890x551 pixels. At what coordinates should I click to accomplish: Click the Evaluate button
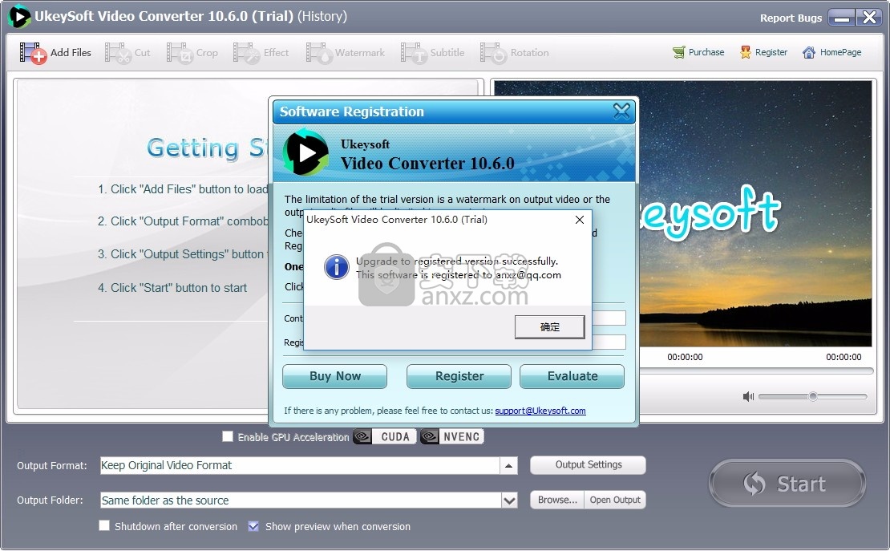click(572, 376)
